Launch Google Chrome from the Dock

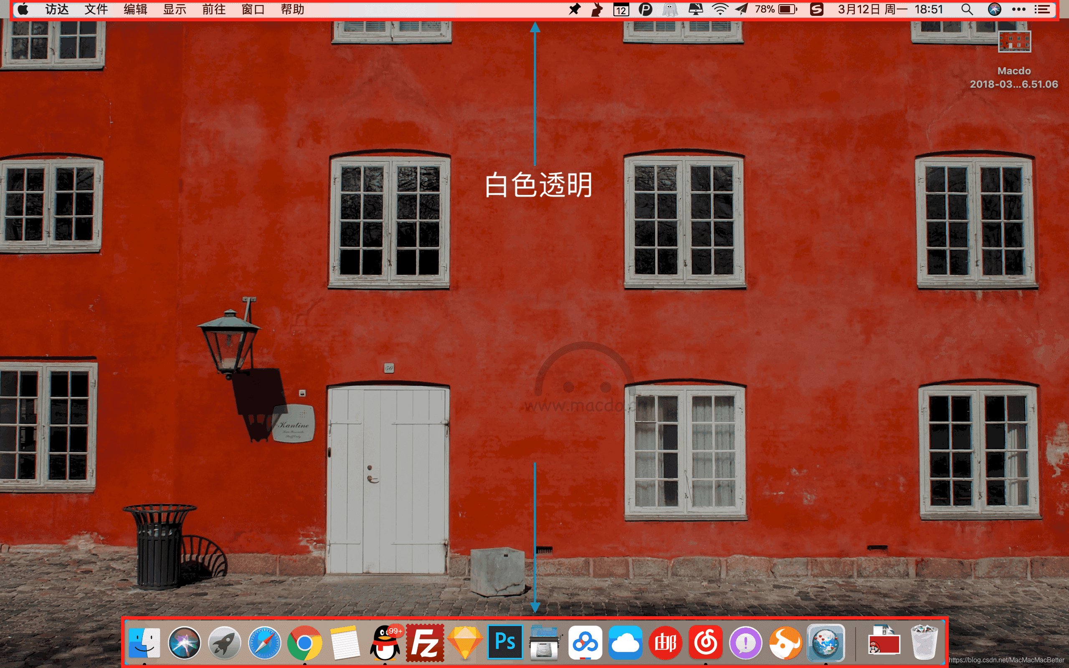click(304, 643)
